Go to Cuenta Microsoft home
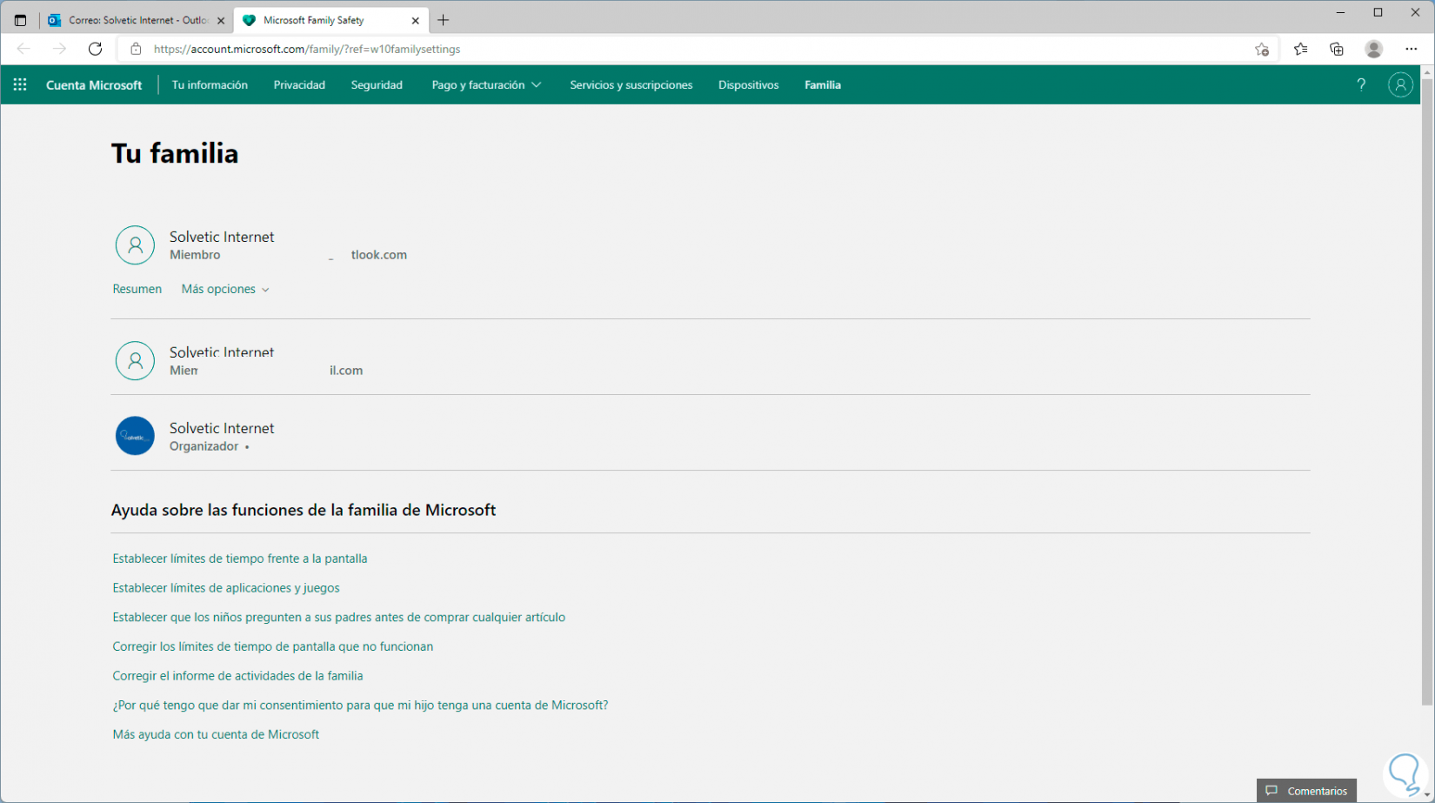The width and height of the screenshot is (1435, 803). pyautogui.click(x=94, y=84)
